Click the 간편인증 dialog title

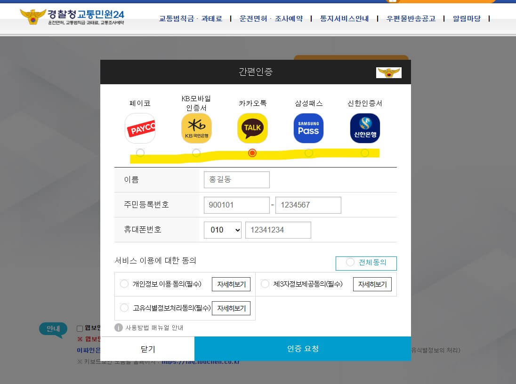256,72
